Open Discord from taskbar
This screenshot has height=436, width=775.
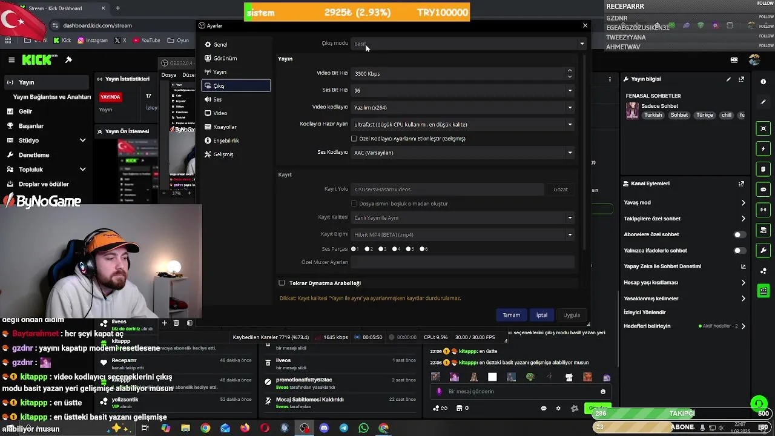(324, 428)
